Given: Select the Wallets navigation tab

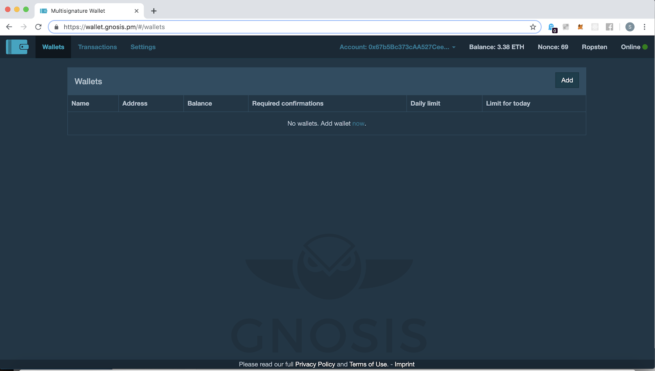Looking at the screenshot, I should coord(53,47).
